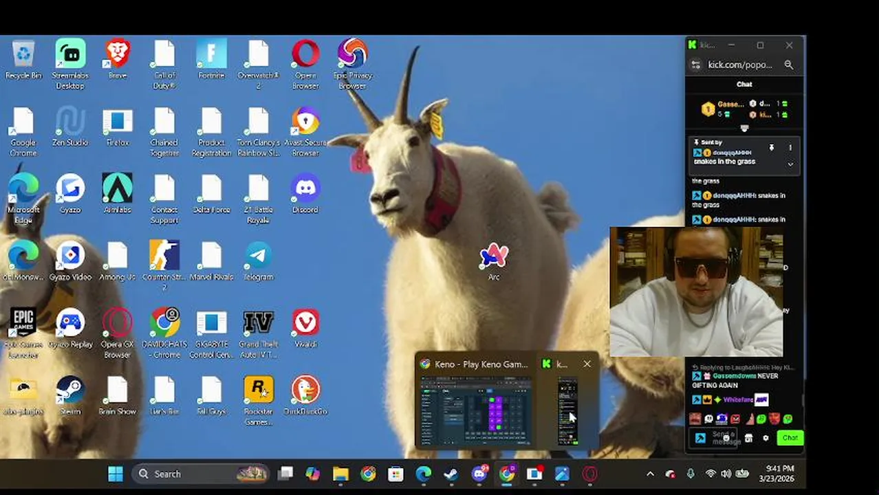Select the Overwatch 2 desktop file

[x=259, y=65]
